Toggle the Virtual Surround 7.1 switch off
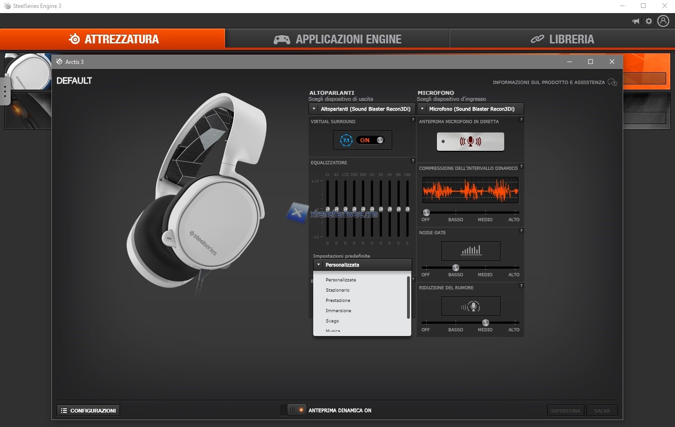 (371, 140)
